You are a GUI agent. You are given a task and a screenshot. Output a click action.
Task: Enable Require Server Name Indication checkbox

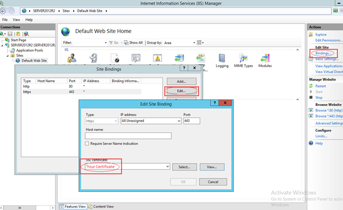(87, 144)
